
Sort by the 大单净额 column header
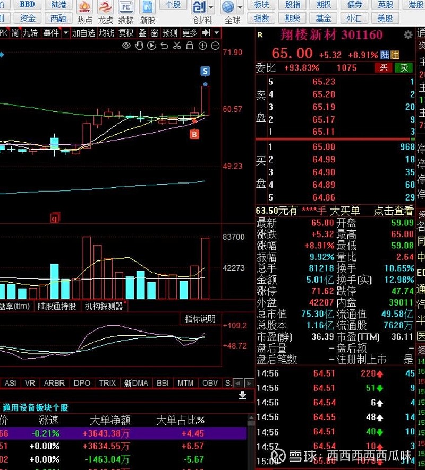[110, 420]
